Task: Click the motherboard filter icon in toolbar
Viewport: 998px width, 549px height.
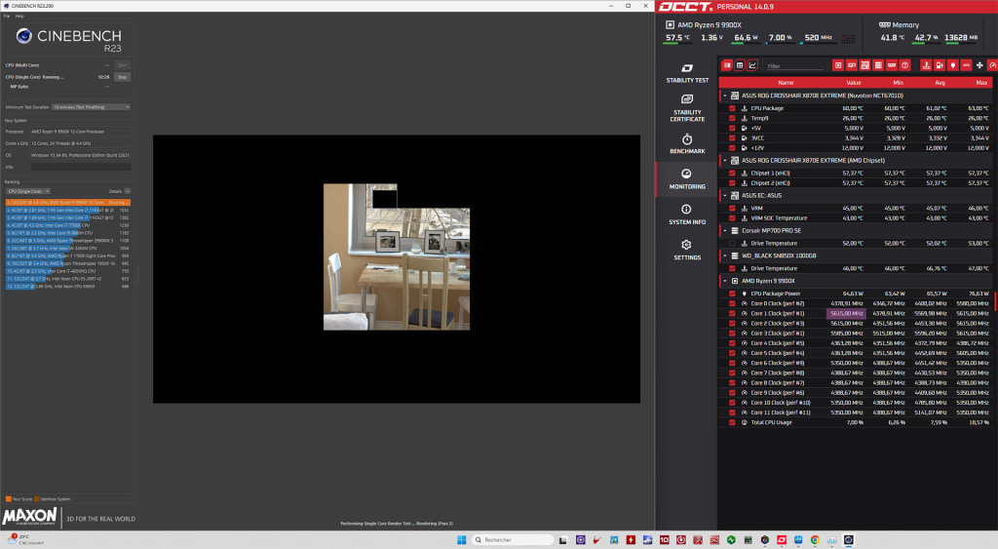Action: (x=865, y=65)
